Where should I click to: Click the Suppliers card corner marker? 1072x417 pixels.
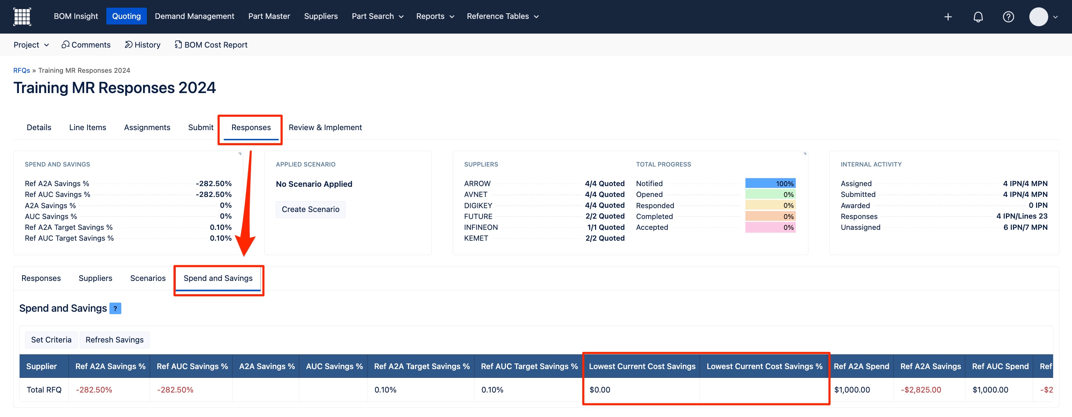click(x=805, y=154)
